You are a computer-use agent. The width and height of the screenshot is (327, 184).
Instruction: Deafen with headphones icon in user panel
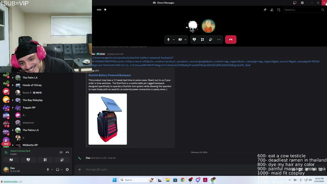tap(57, 169)
